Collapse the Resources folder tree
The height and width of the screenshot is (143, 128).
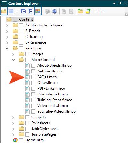point(7,48)
